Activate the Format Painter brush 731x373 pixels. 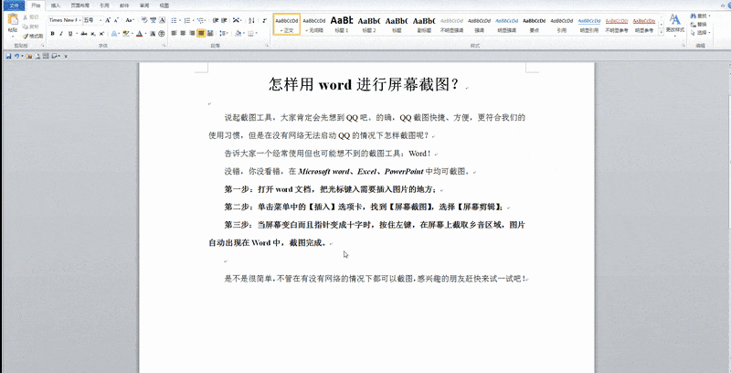[33, 36]
